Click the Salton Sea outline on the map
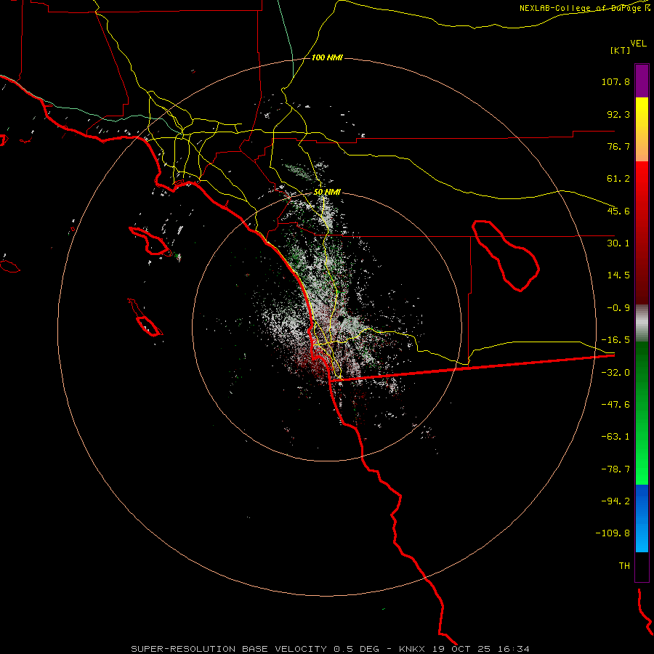Screen dimensions: 654x654 click(x=505, y=255)
